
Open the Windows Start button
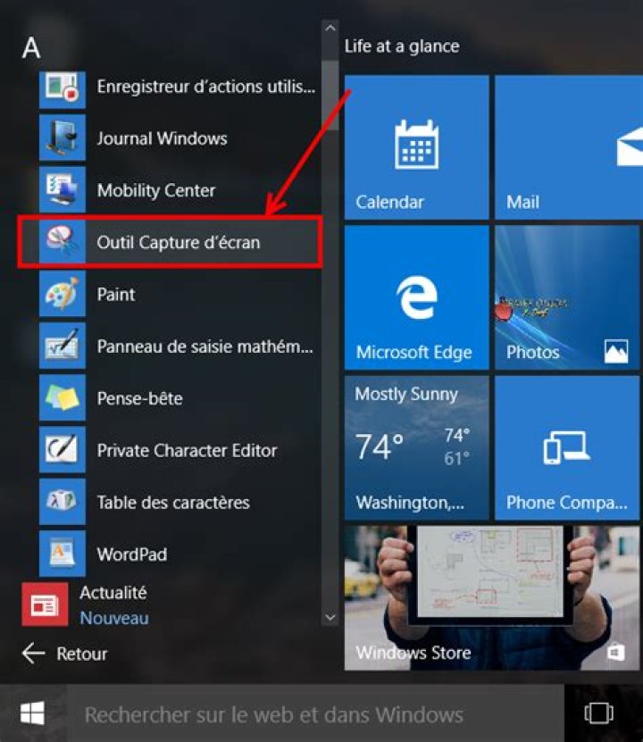pos(33,713)
